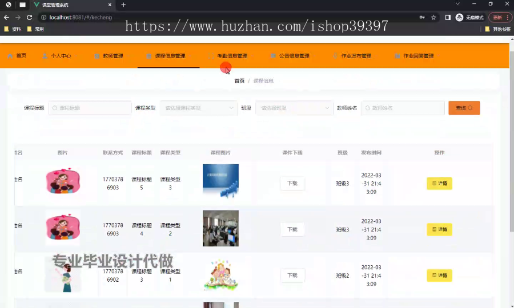Open the 教师管理 menu
The height and width of the screenshot is (308, 514).
pos(112,56)
